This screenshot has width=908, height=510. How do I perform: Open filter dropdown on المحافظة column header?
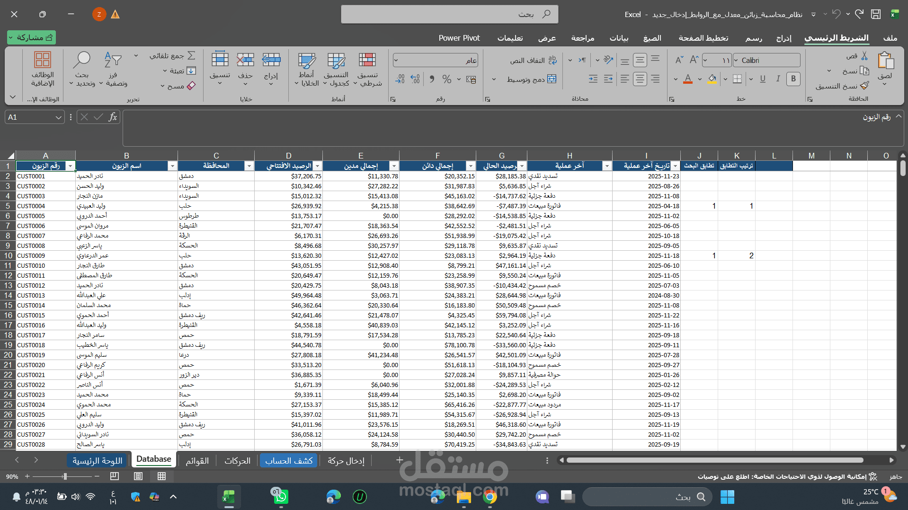click(x=249, y=166)
